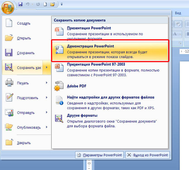Image resolution: width=189 pixels, height=170 pixels.
Task: Select the Создать menu entry
Action: point(26,23)
